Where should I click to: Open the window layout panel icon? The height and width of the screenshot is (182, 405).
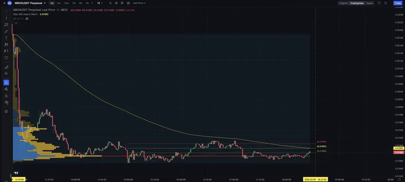point(379,3)
